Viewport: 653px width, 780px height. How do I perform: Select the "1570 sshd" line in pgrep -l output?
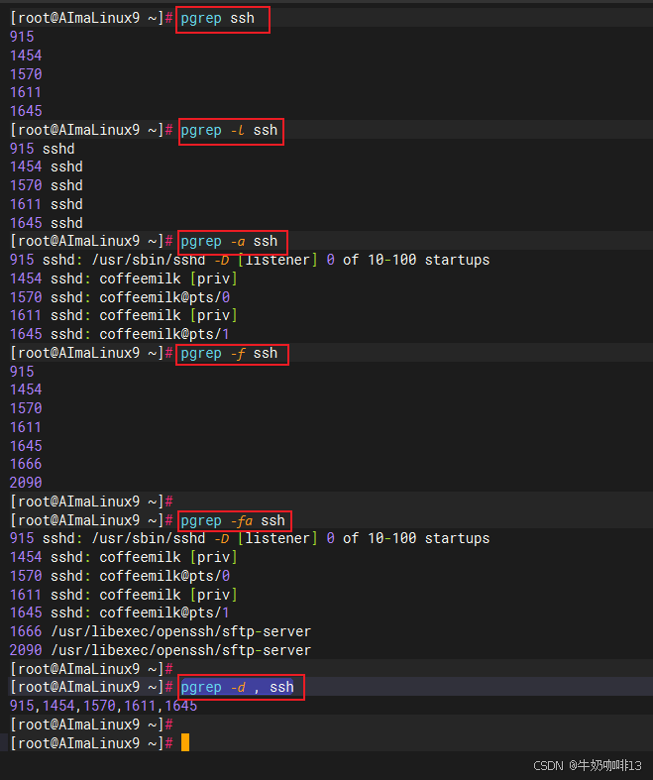pos(47,185)
